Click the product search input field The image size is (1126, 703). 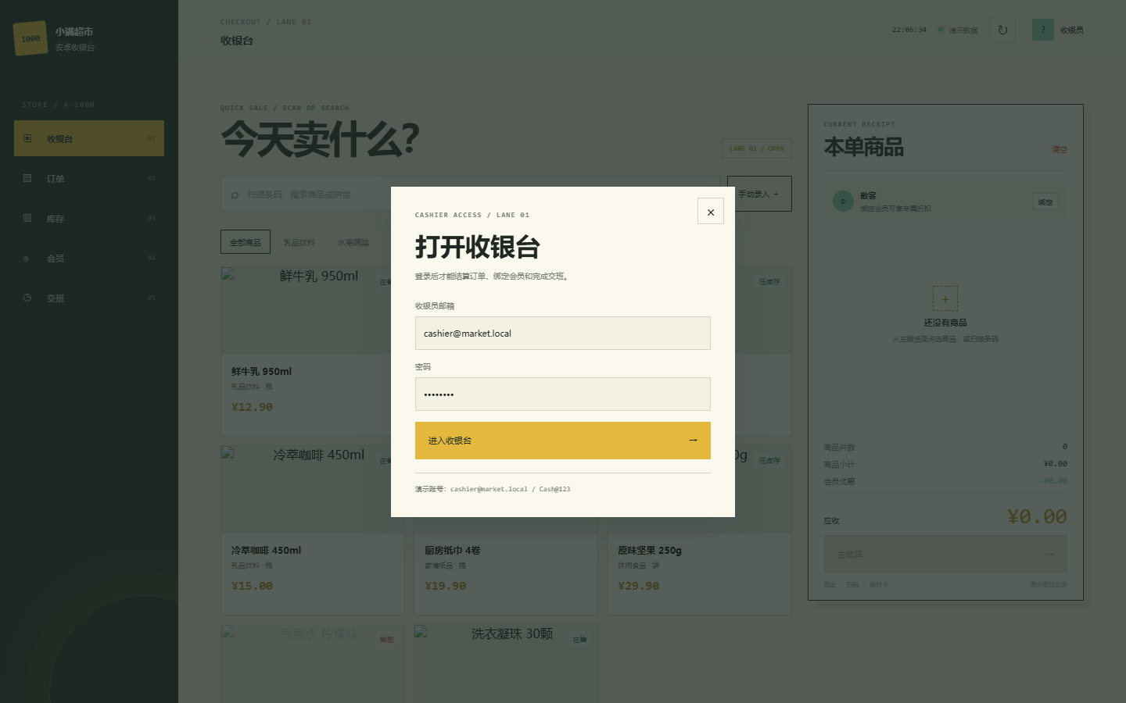tap(470, 194)
